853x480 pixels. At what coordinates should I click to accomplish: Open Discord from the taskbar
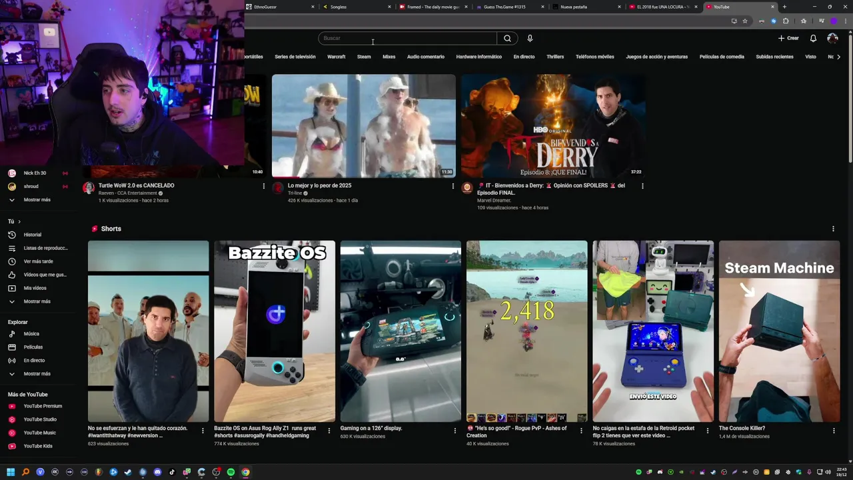(157, 472)
